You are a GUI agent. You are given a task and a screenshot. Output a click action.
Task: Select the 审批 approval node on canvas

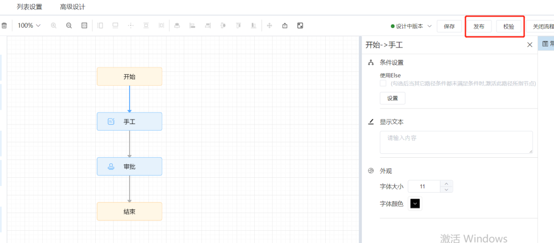[130, 167]
